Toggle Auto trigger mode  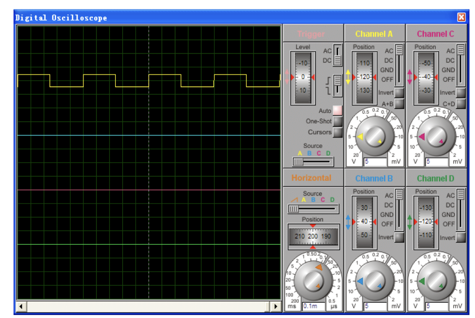pyautogui.click(x=338, y=110)
